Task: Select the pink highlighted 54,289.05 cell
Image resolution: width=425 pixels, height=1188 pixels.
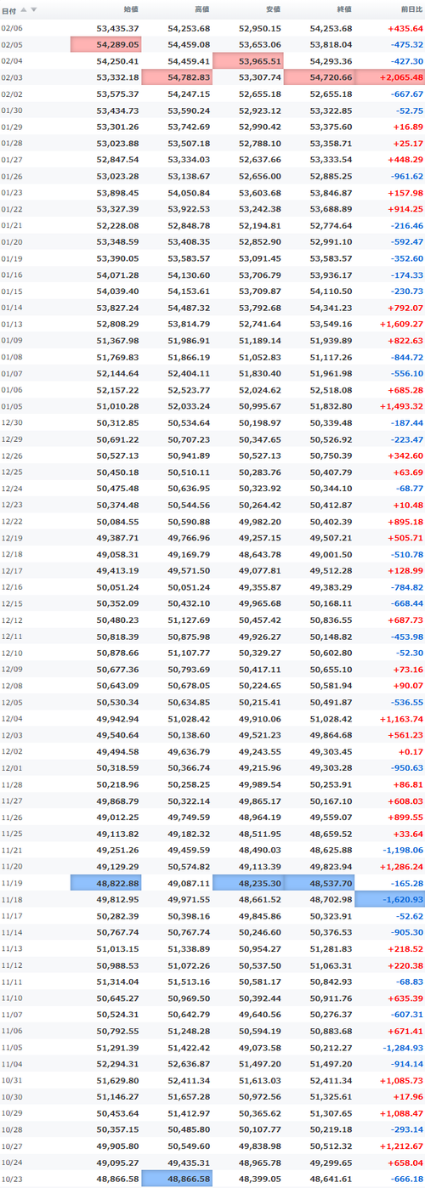Action: tap(105, 44)
